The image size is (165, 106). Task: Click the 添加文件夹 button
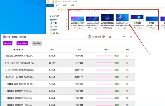(x=22, y=43)
